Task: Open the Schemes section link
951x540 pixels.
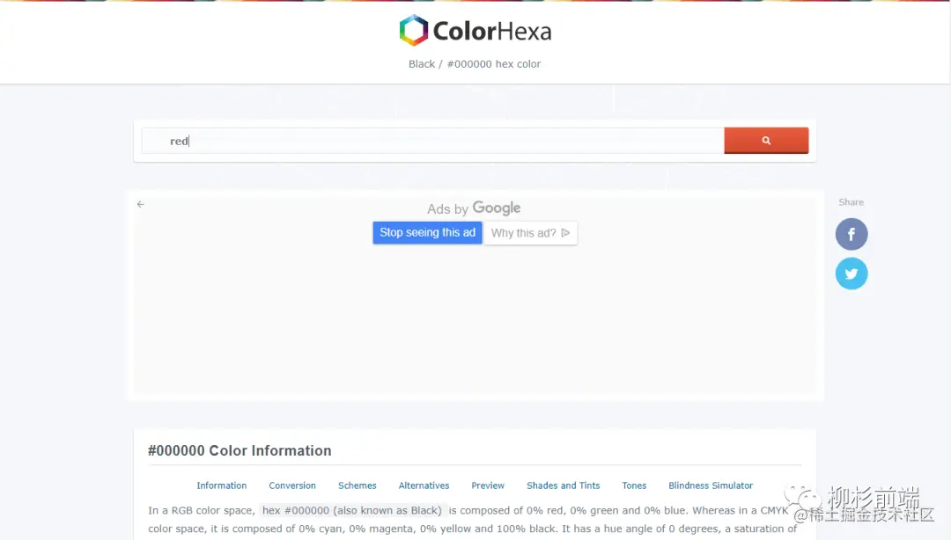Action: (358, 485)
